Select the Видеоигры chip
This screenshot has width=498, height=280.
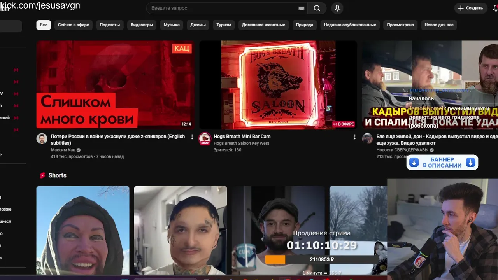[x=142, y=25]
